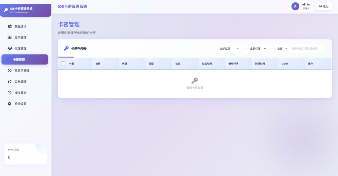This screenshot has width=338, height=176.
Task: Click the 卡密列表 section title
Action: (79, 49)
